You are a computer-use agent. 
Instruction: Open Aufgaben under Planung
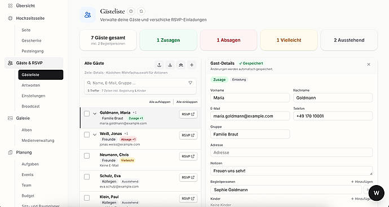(30, 164)
